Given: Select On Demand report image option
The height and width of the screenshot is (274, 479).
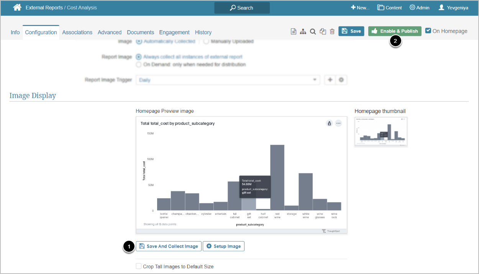Looking at the screenshot, I should [x=139, y=65].
